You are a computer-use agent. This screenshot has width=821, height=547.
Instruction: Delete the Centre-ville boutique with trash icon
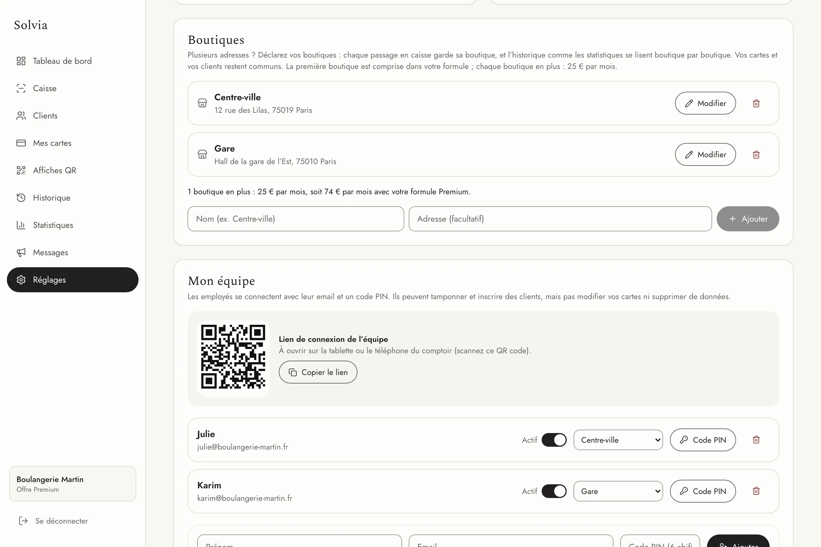click(x=756, y=103)
